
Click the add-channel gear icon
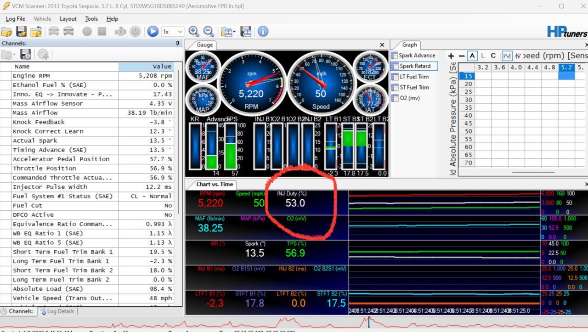tap(43, 54)
